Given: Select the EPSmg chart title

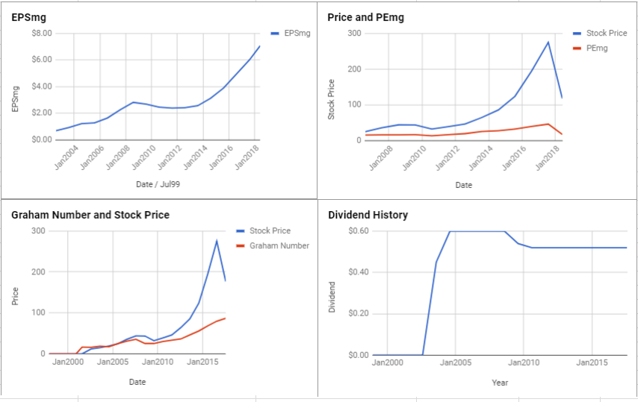Looking at the screenshot, I should point(28,17).
